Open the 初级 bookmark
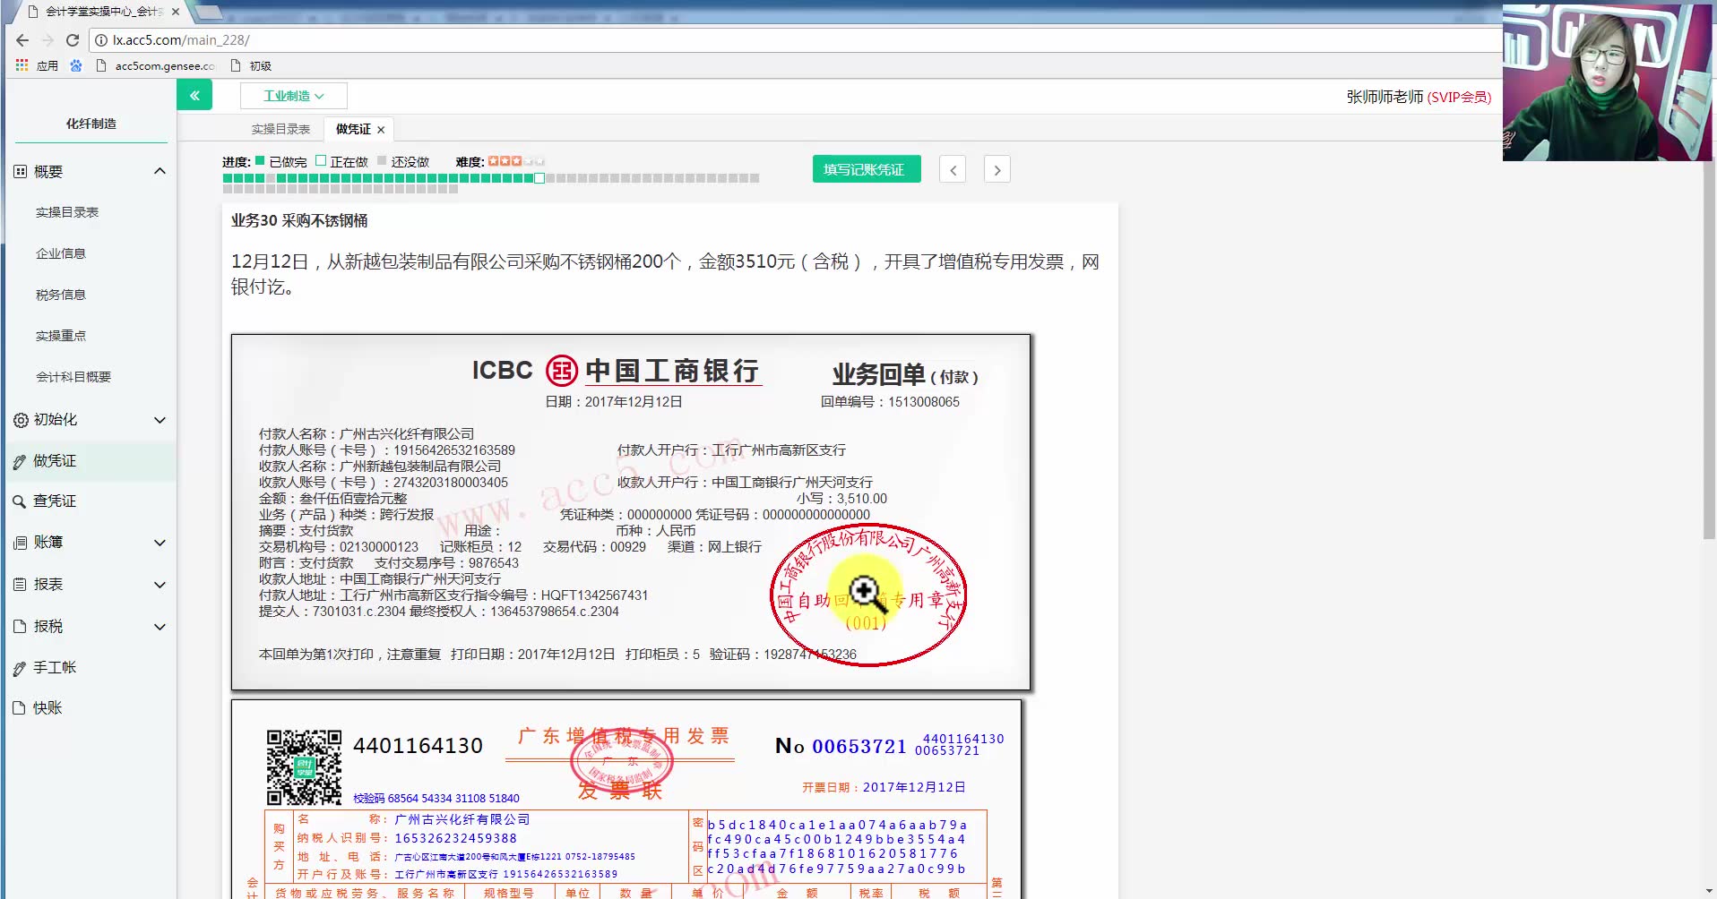Image resolution: width=1717 pixels, height=899 pixels. [x=251, y=65]
